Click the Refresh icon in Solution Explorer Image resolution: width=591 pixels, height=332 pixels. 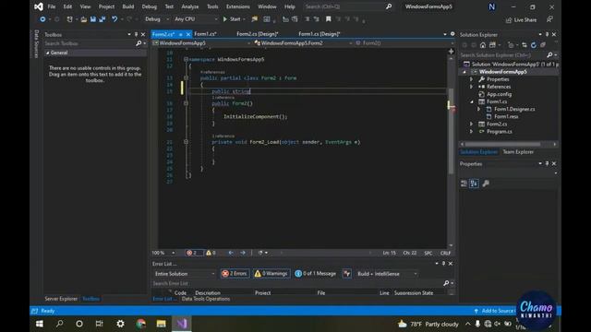(534, 45)
